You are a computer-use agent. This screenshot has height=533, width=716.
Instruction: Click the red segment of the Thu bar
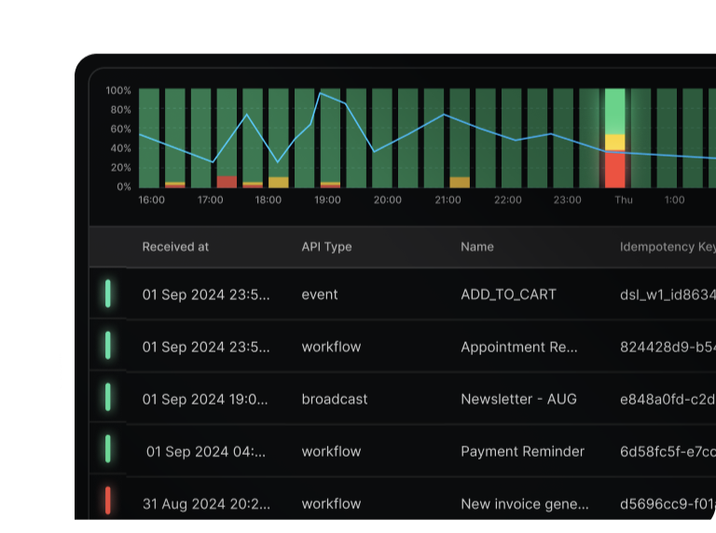point(614,170)
